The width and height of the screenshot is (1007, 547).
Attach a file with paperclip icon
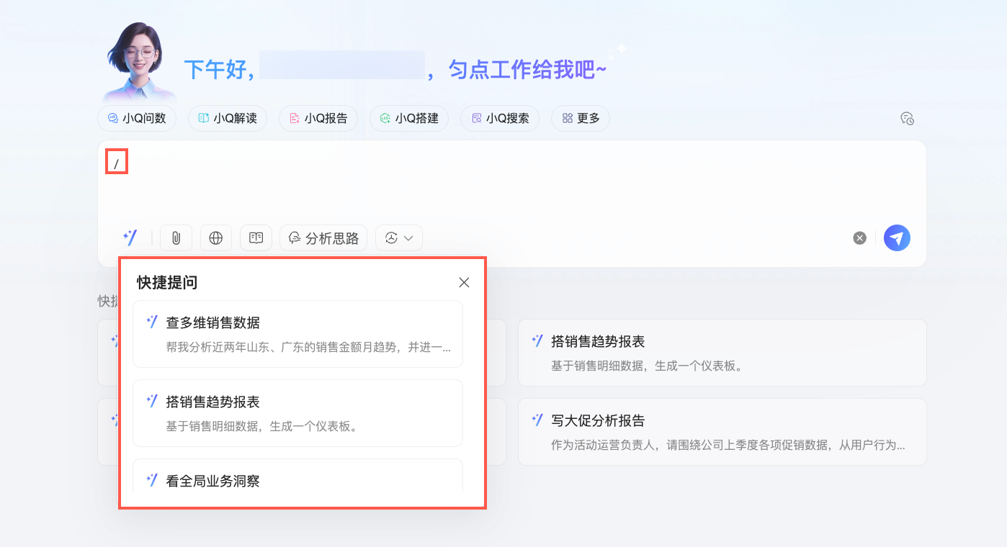click(176, 238)
